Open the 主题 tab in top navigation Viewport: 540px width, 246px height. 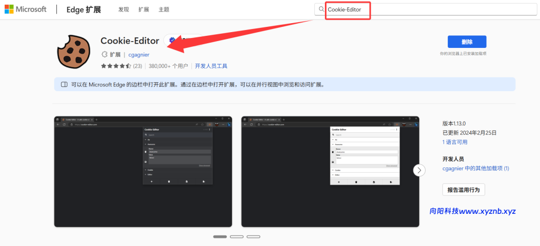[x=164, y=9]
